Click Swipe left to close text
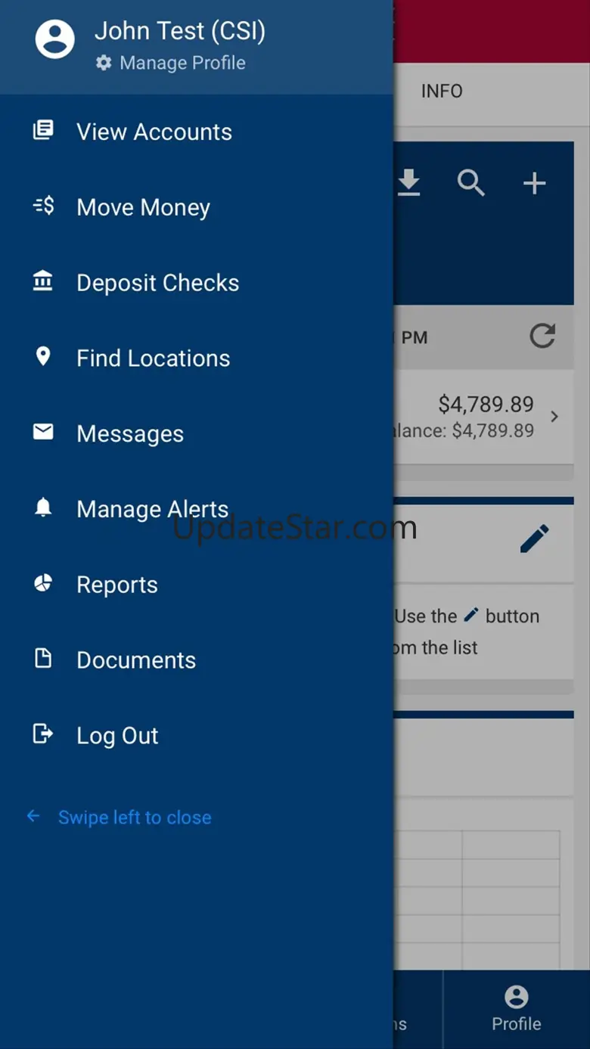590x1049 pixels. tap(135, 818)
